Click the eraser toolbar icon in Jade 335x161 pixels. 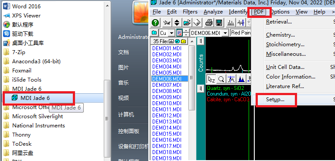(197, 22)
